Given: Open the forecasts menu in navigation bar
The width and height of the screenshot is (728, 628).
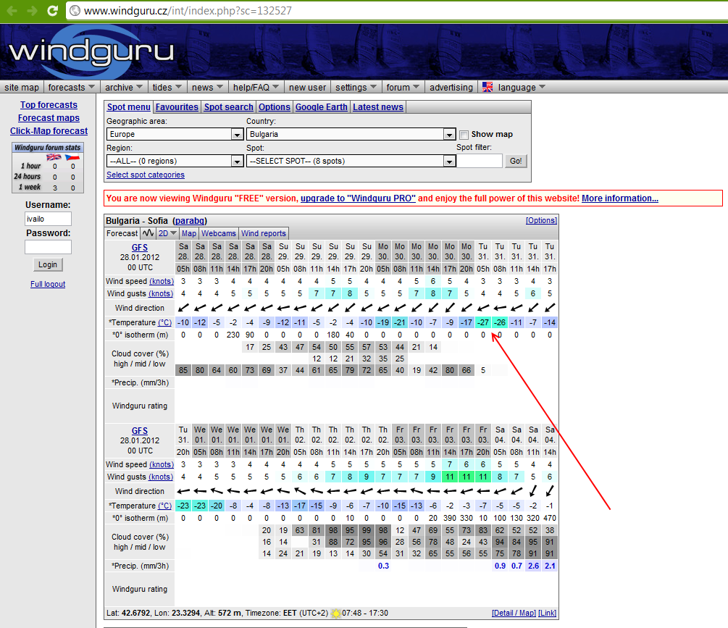Looking at the screenshot, I should (71, 87).
